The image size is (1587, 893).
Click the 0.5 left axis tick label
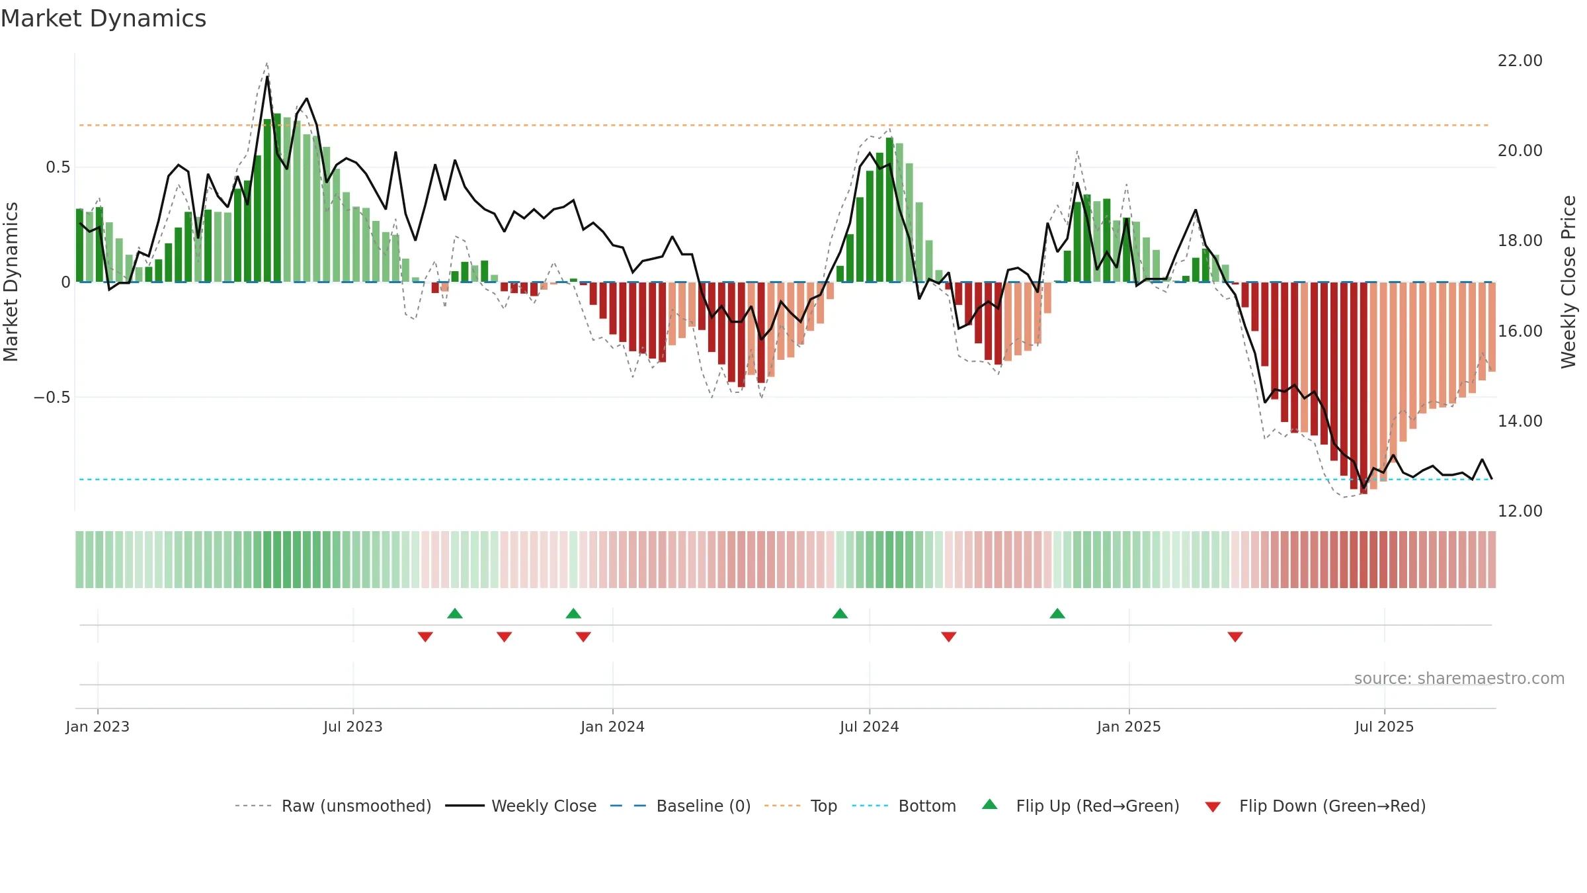58,167
